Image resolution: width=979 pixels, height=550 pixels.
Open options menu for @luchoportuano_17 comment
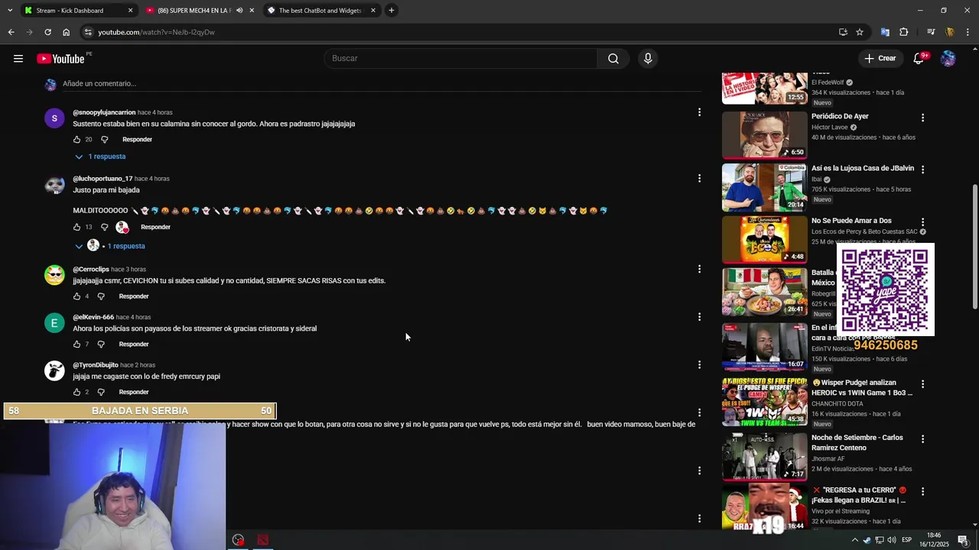click(699, 178)
